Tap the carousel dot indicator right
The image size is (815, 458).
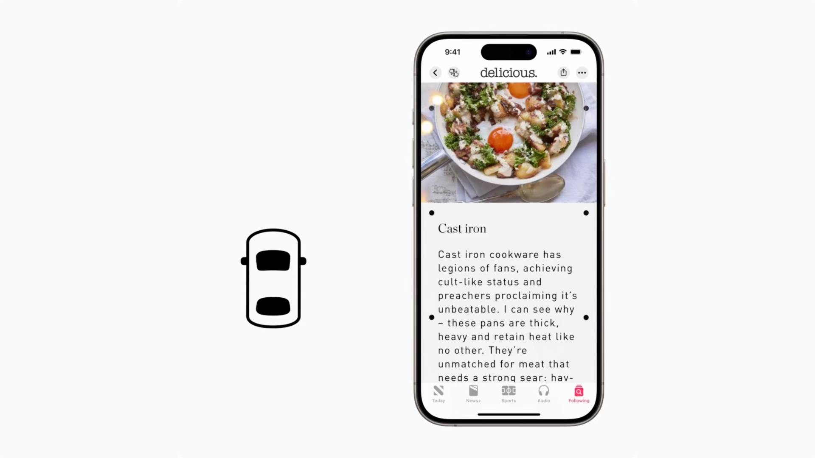(585, 212)
